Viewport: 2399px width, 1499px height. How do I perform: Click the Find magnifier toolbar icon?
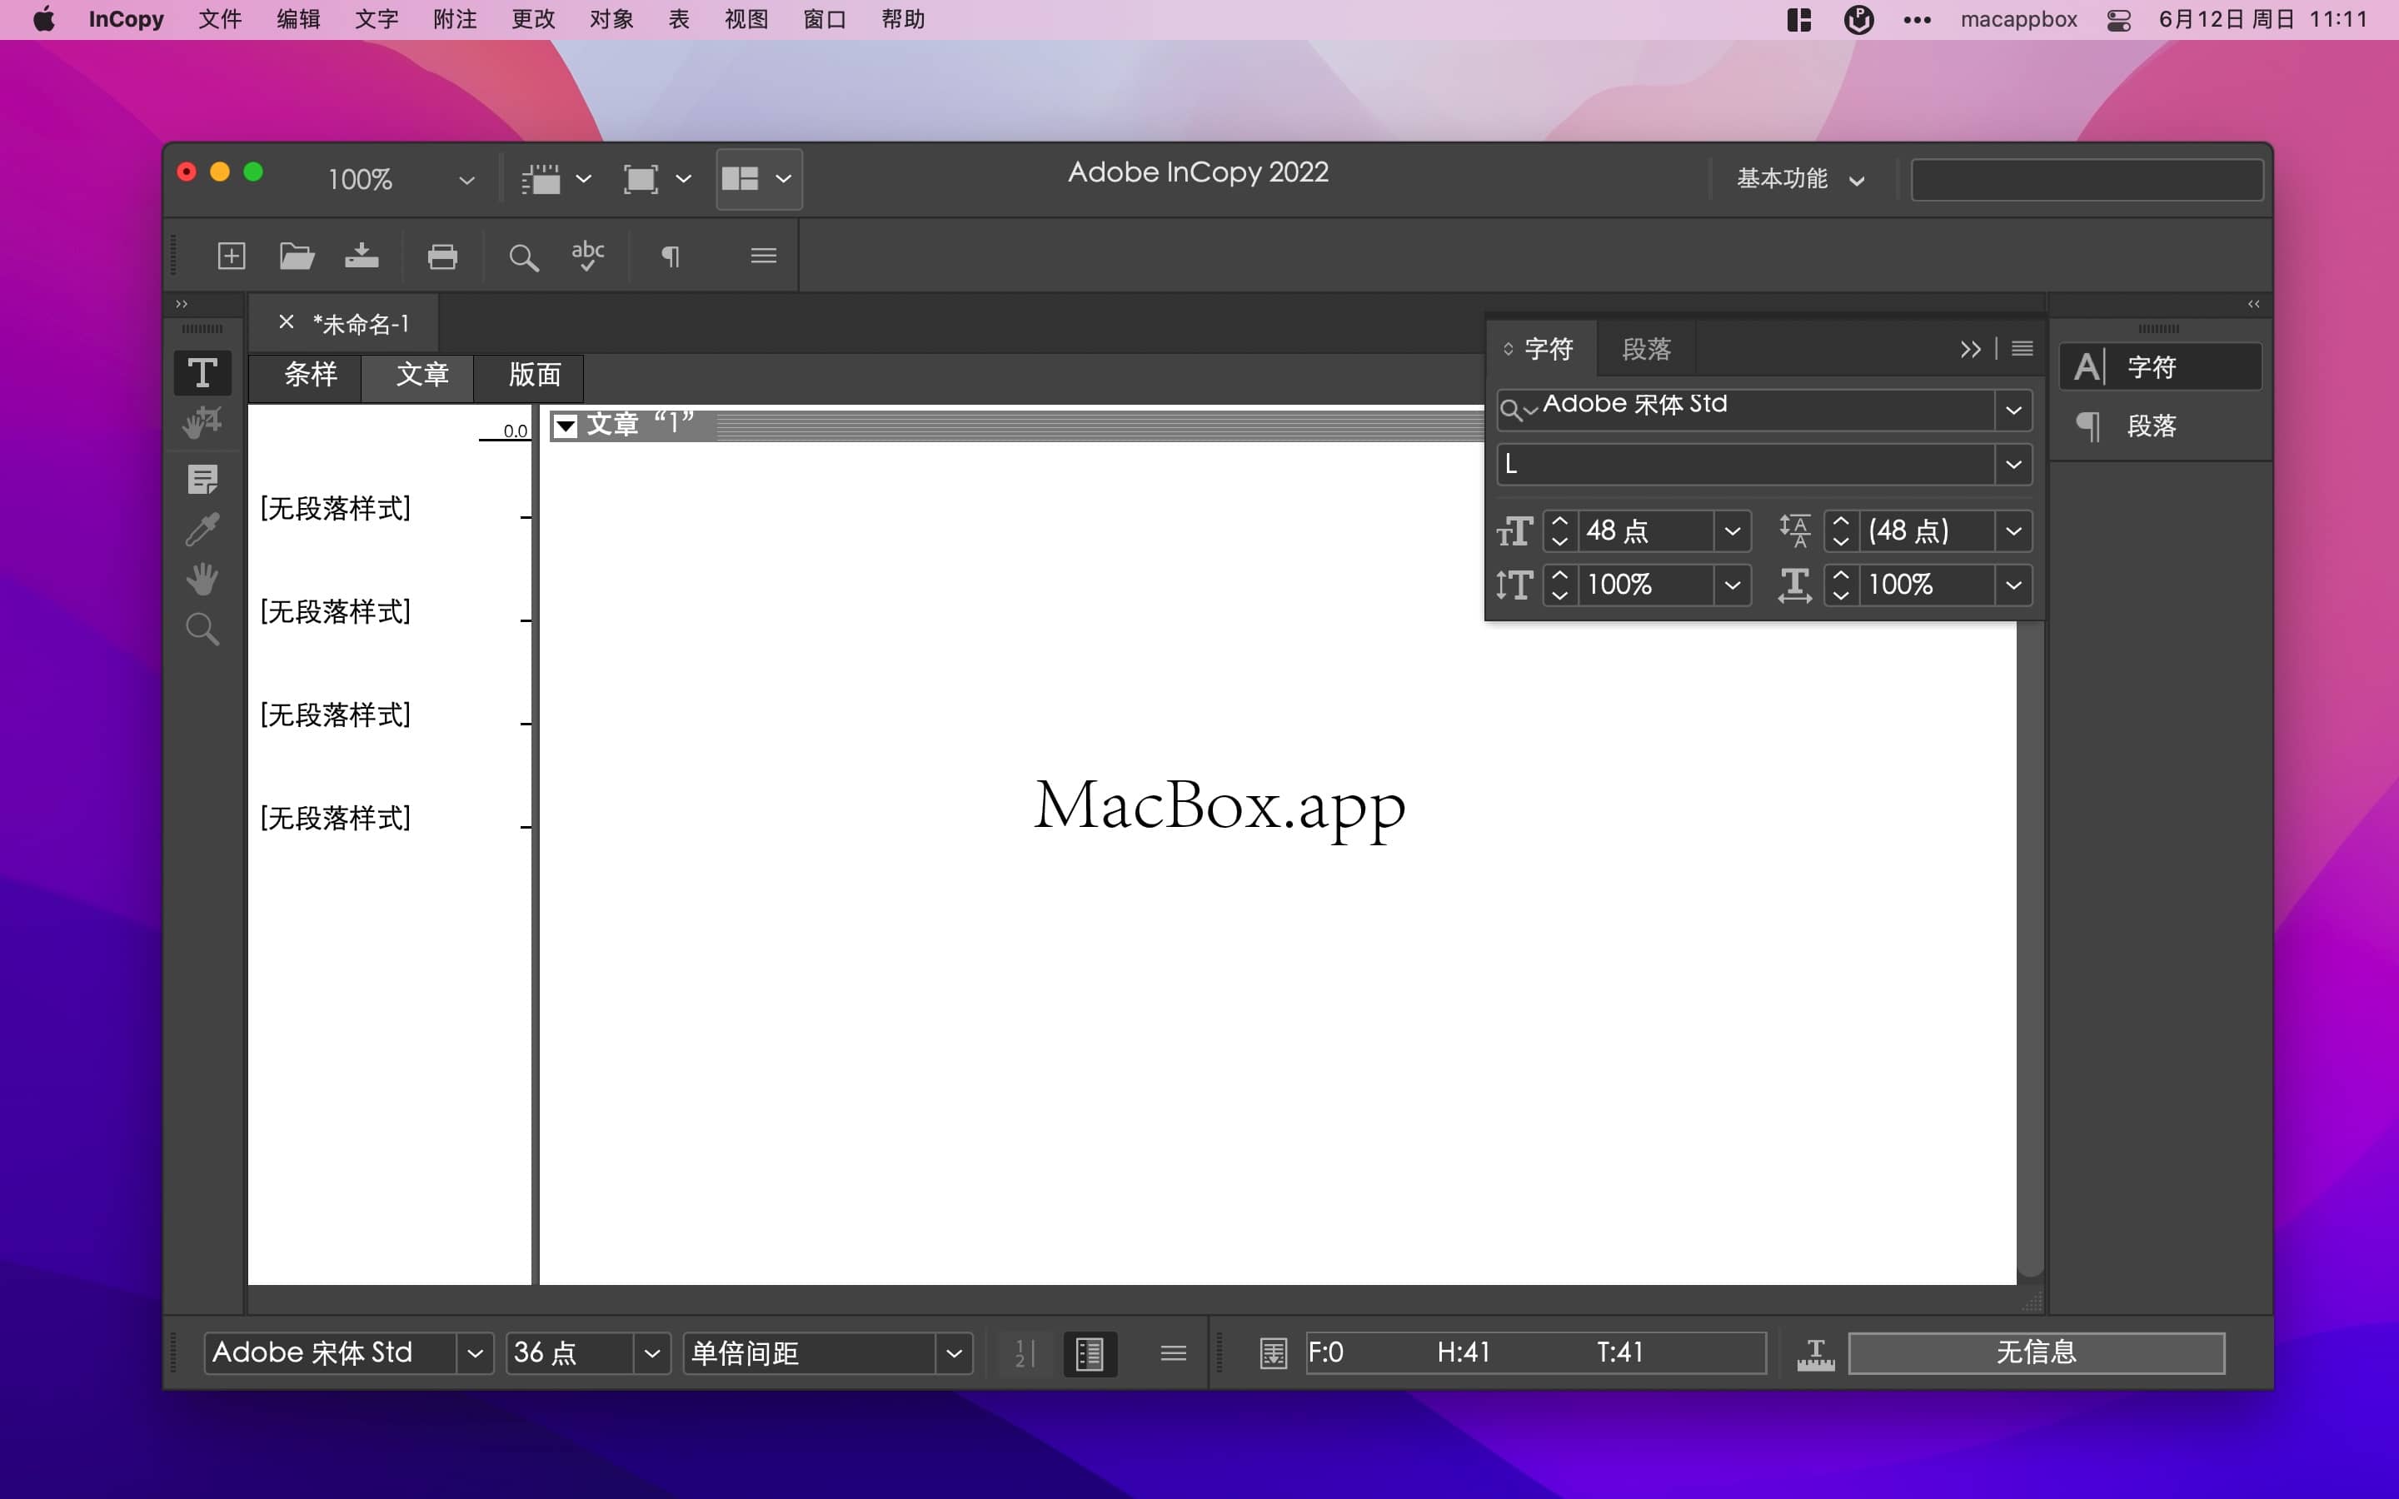coord(523,258)
